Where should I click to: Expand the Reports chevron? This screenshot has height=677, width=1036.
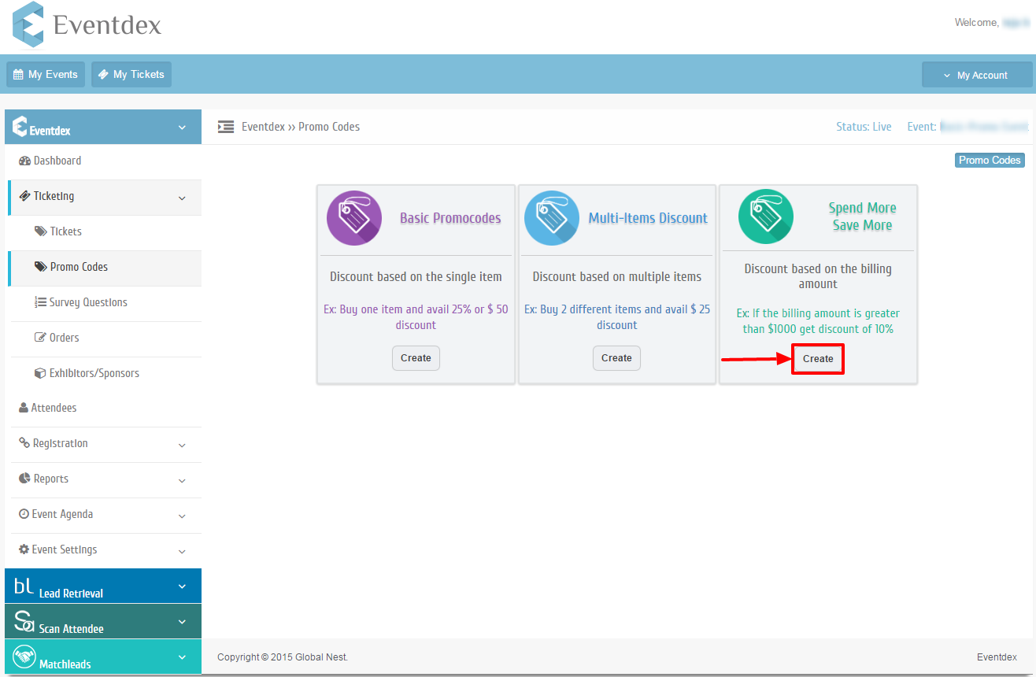coord(182,481)
